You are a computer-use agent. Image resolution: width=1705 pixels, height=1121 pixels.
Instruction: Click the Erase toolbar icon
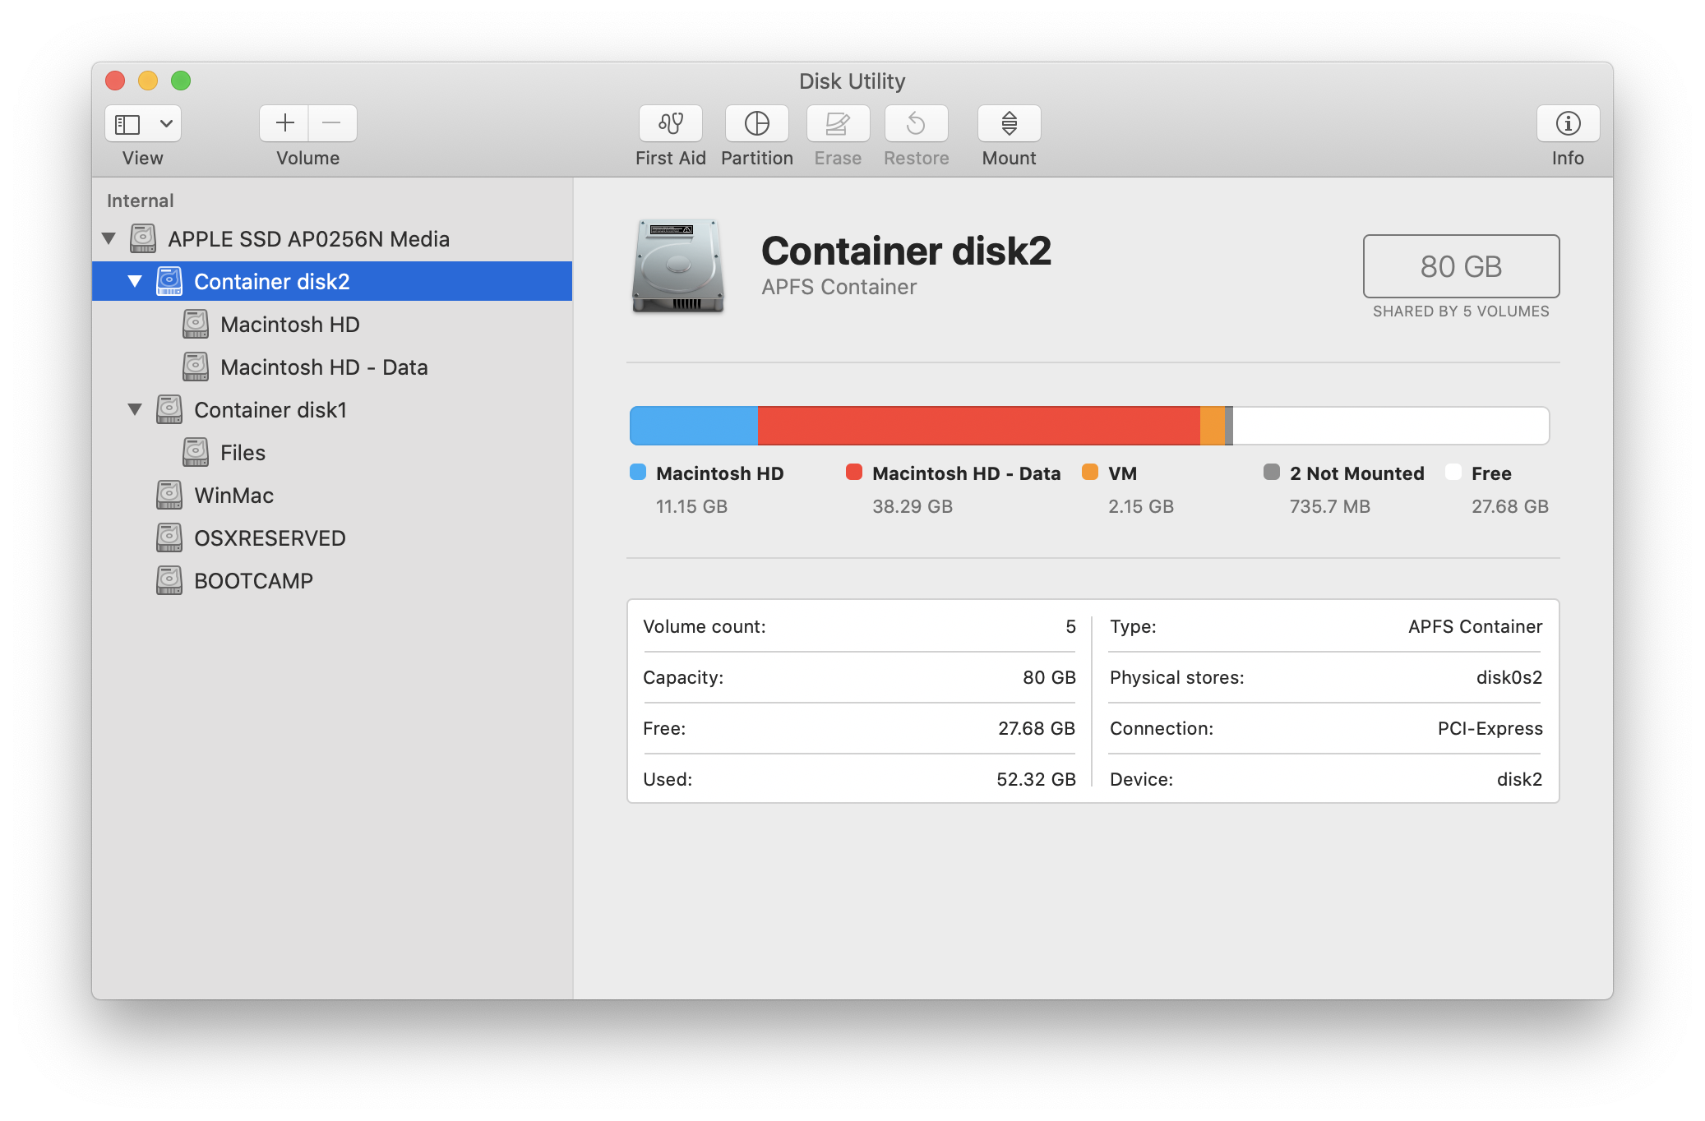pyautogui.click(x=838, y=123)
